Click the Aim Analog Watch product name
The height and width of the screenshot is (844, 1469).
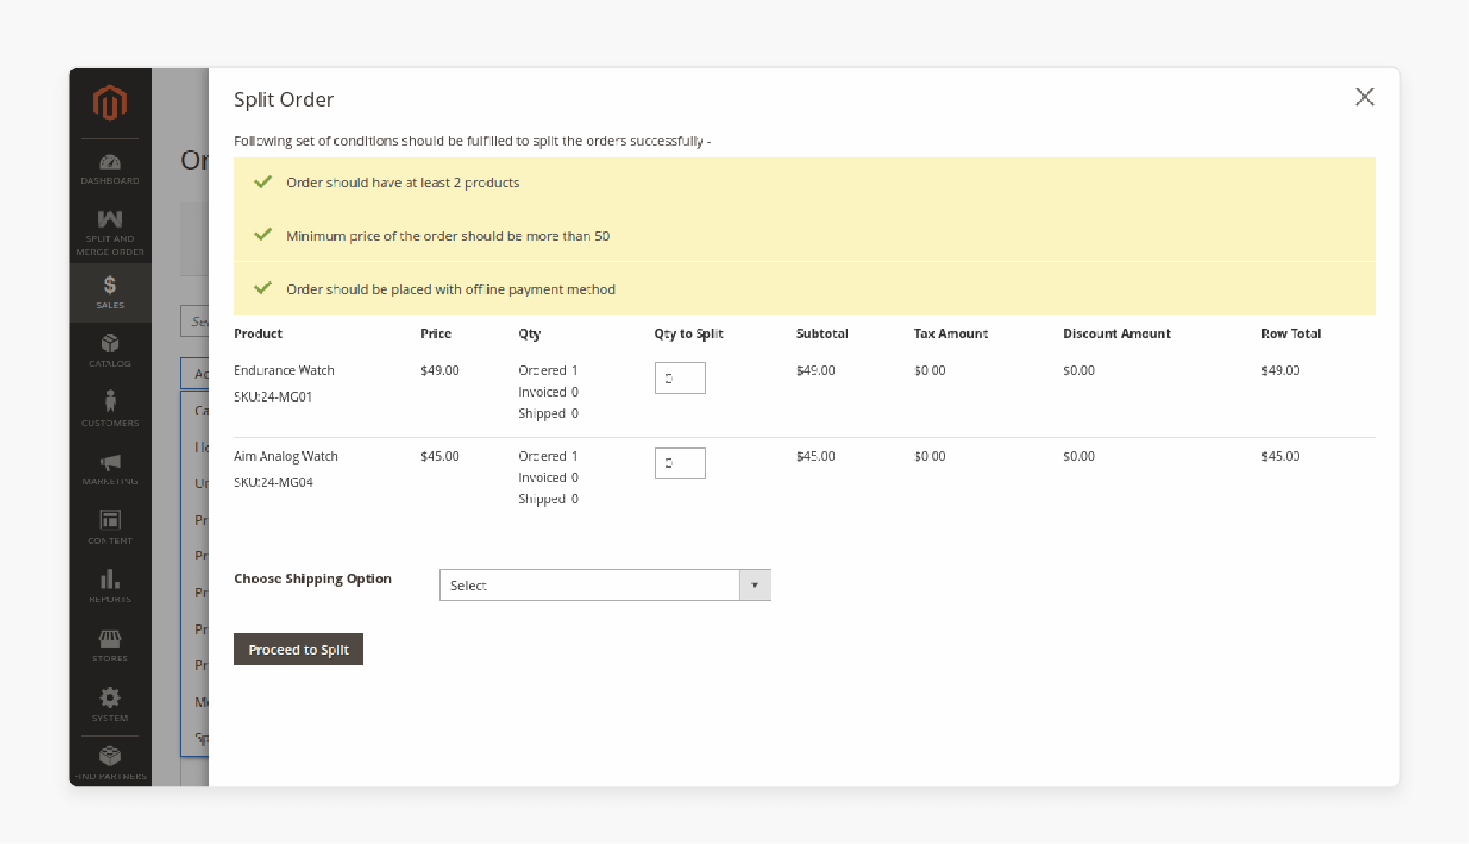(x=286, y=456)
